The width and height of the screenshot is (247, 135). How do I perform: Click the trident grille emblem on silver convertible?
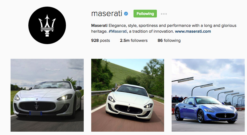[x=36, y=107]
